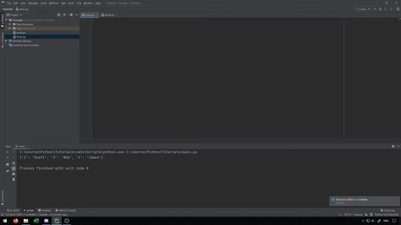The width and height of the screenshot is (401, 225).
Task: Click the locate file target icon in Project panel
Action: point(59,15)
